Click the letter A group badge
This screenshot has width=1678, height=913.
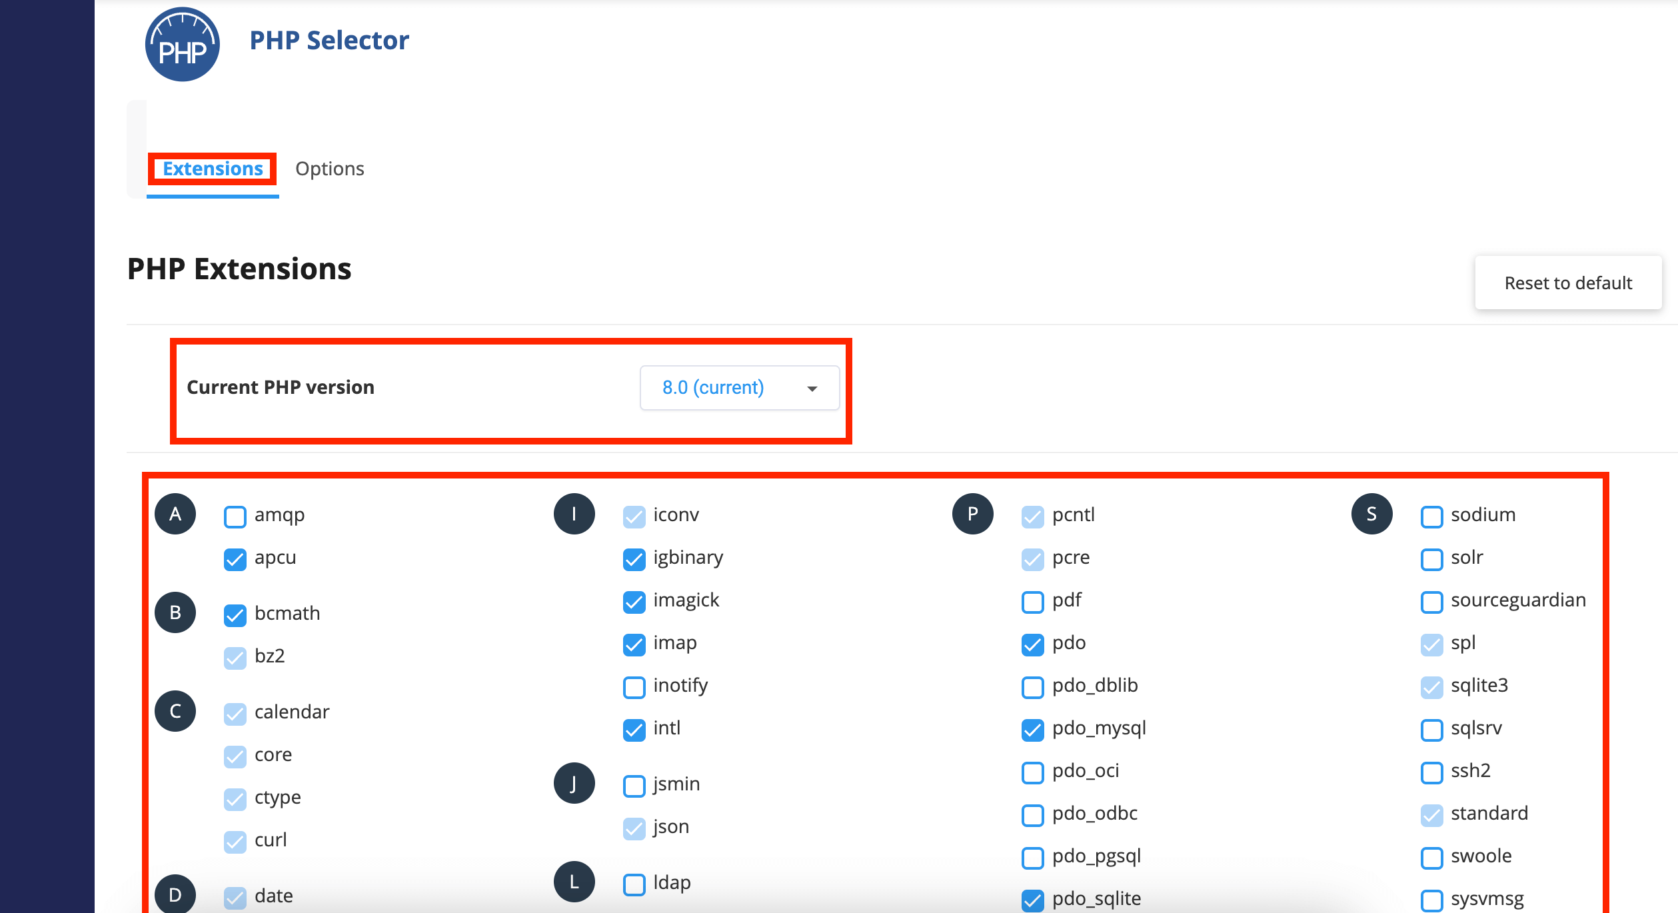[x=175, y=514]
